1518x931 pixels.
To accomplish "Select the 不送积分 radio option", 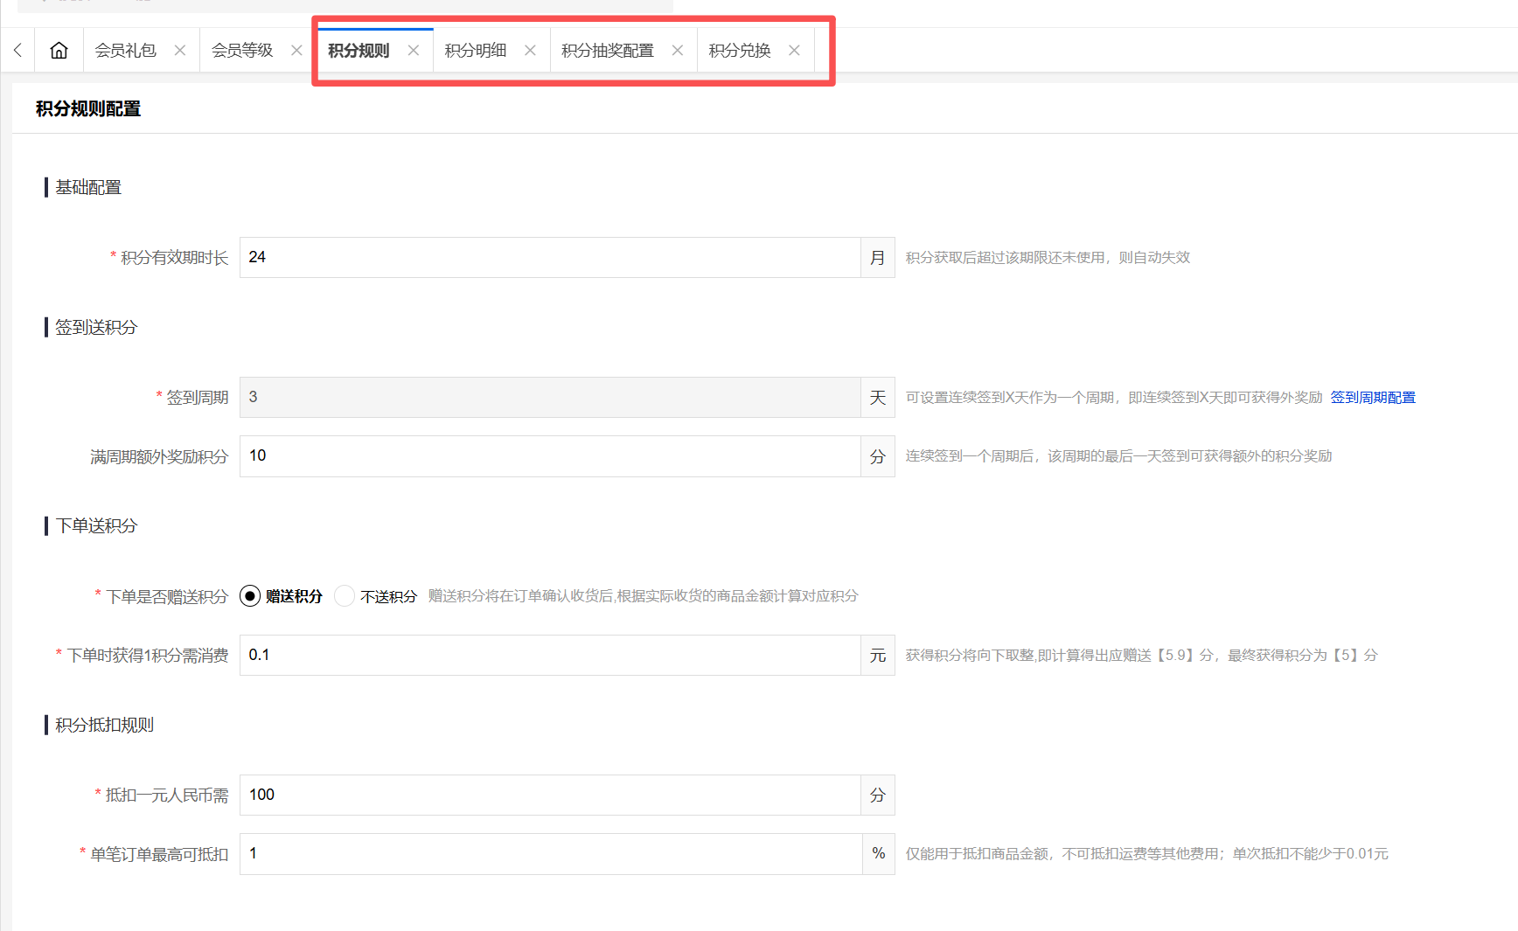I will [x=345, y=596].
